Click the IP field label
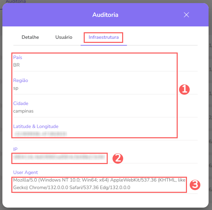This screenshot has width=212, height=210. (15, 149)
